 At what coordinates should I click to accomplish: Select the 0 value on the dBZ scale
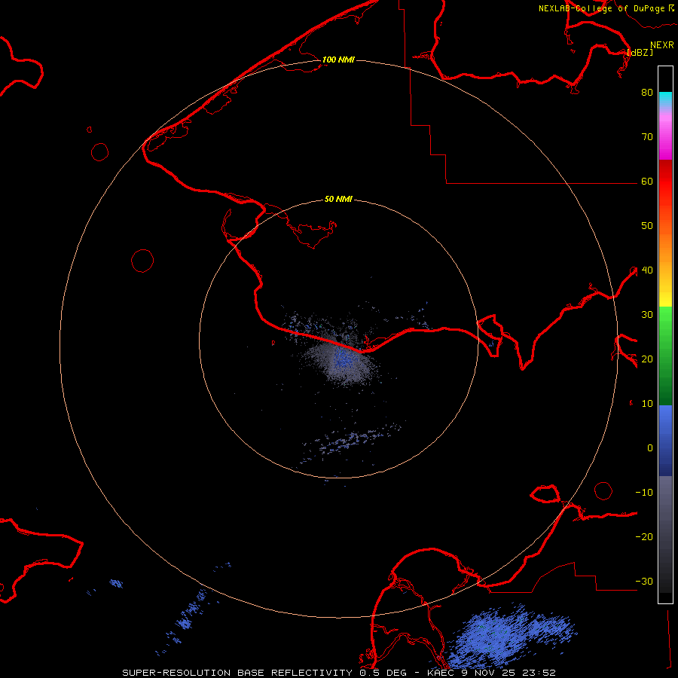[x=650, y=448]
